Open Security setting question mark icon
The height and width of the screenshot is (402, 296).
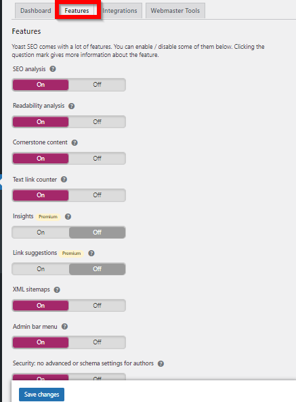point(161,363)
